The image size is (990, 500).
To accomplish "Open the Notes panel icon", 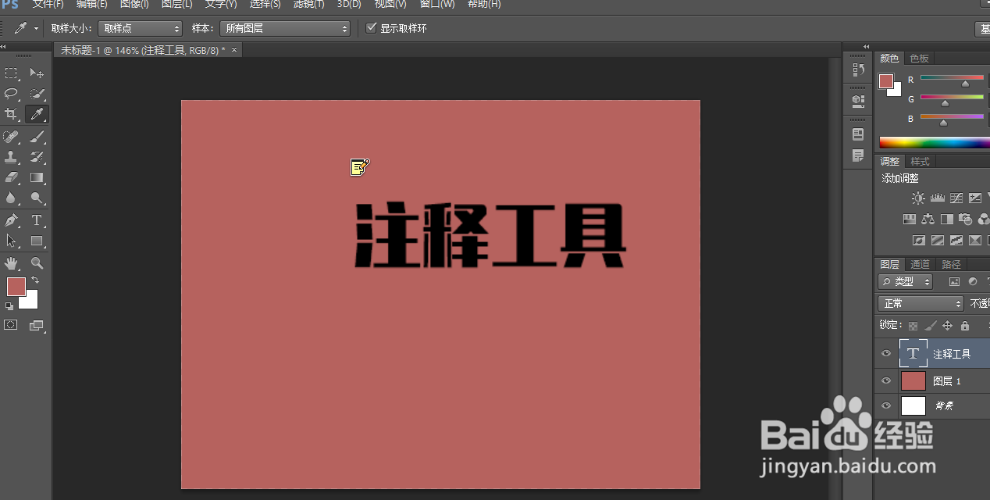I will [858, 155].
